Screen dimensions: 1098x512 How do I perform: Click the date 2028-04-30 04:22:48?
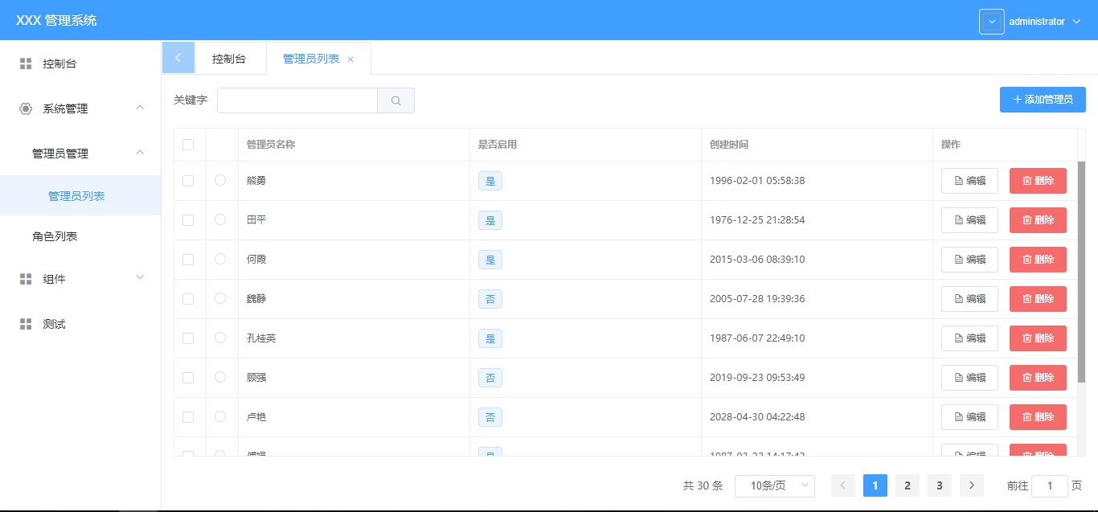point(757,417)
